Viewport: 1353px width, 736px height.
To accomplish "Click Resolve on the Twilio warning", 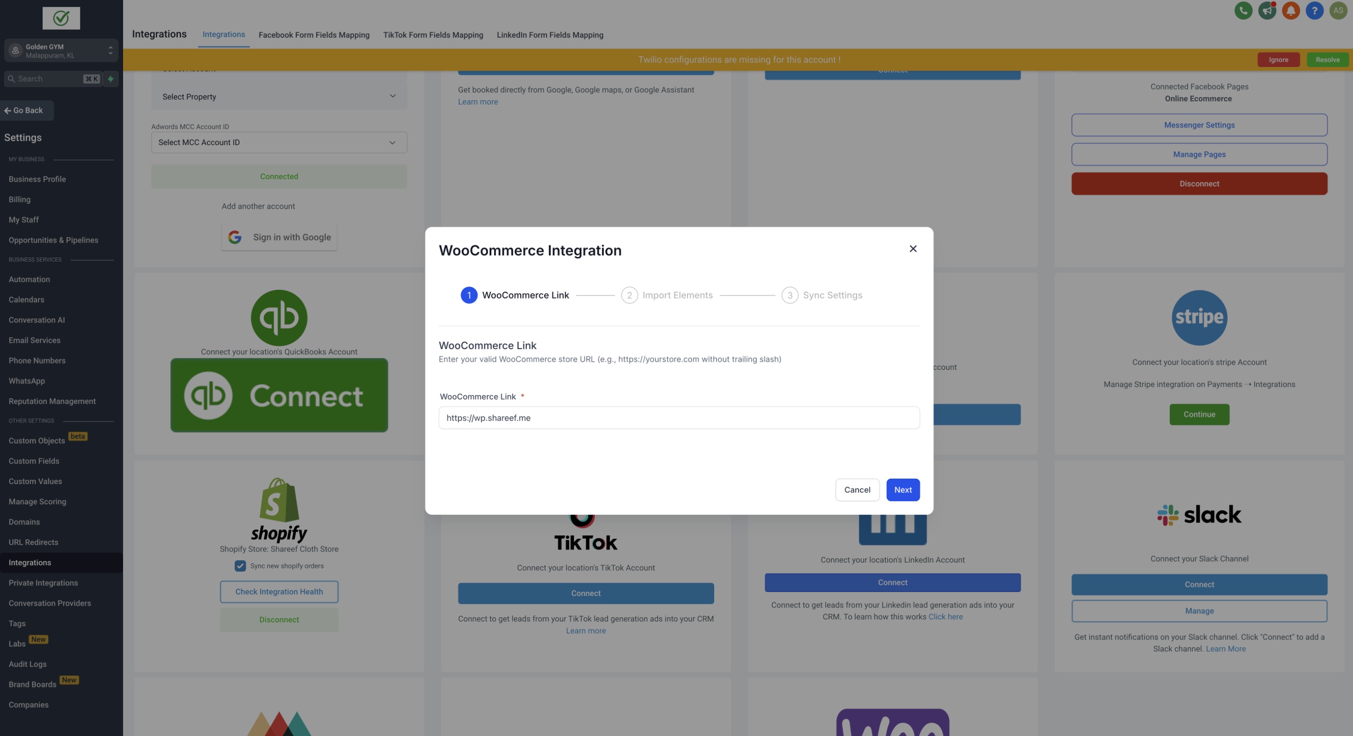I will pos(1327,60).
